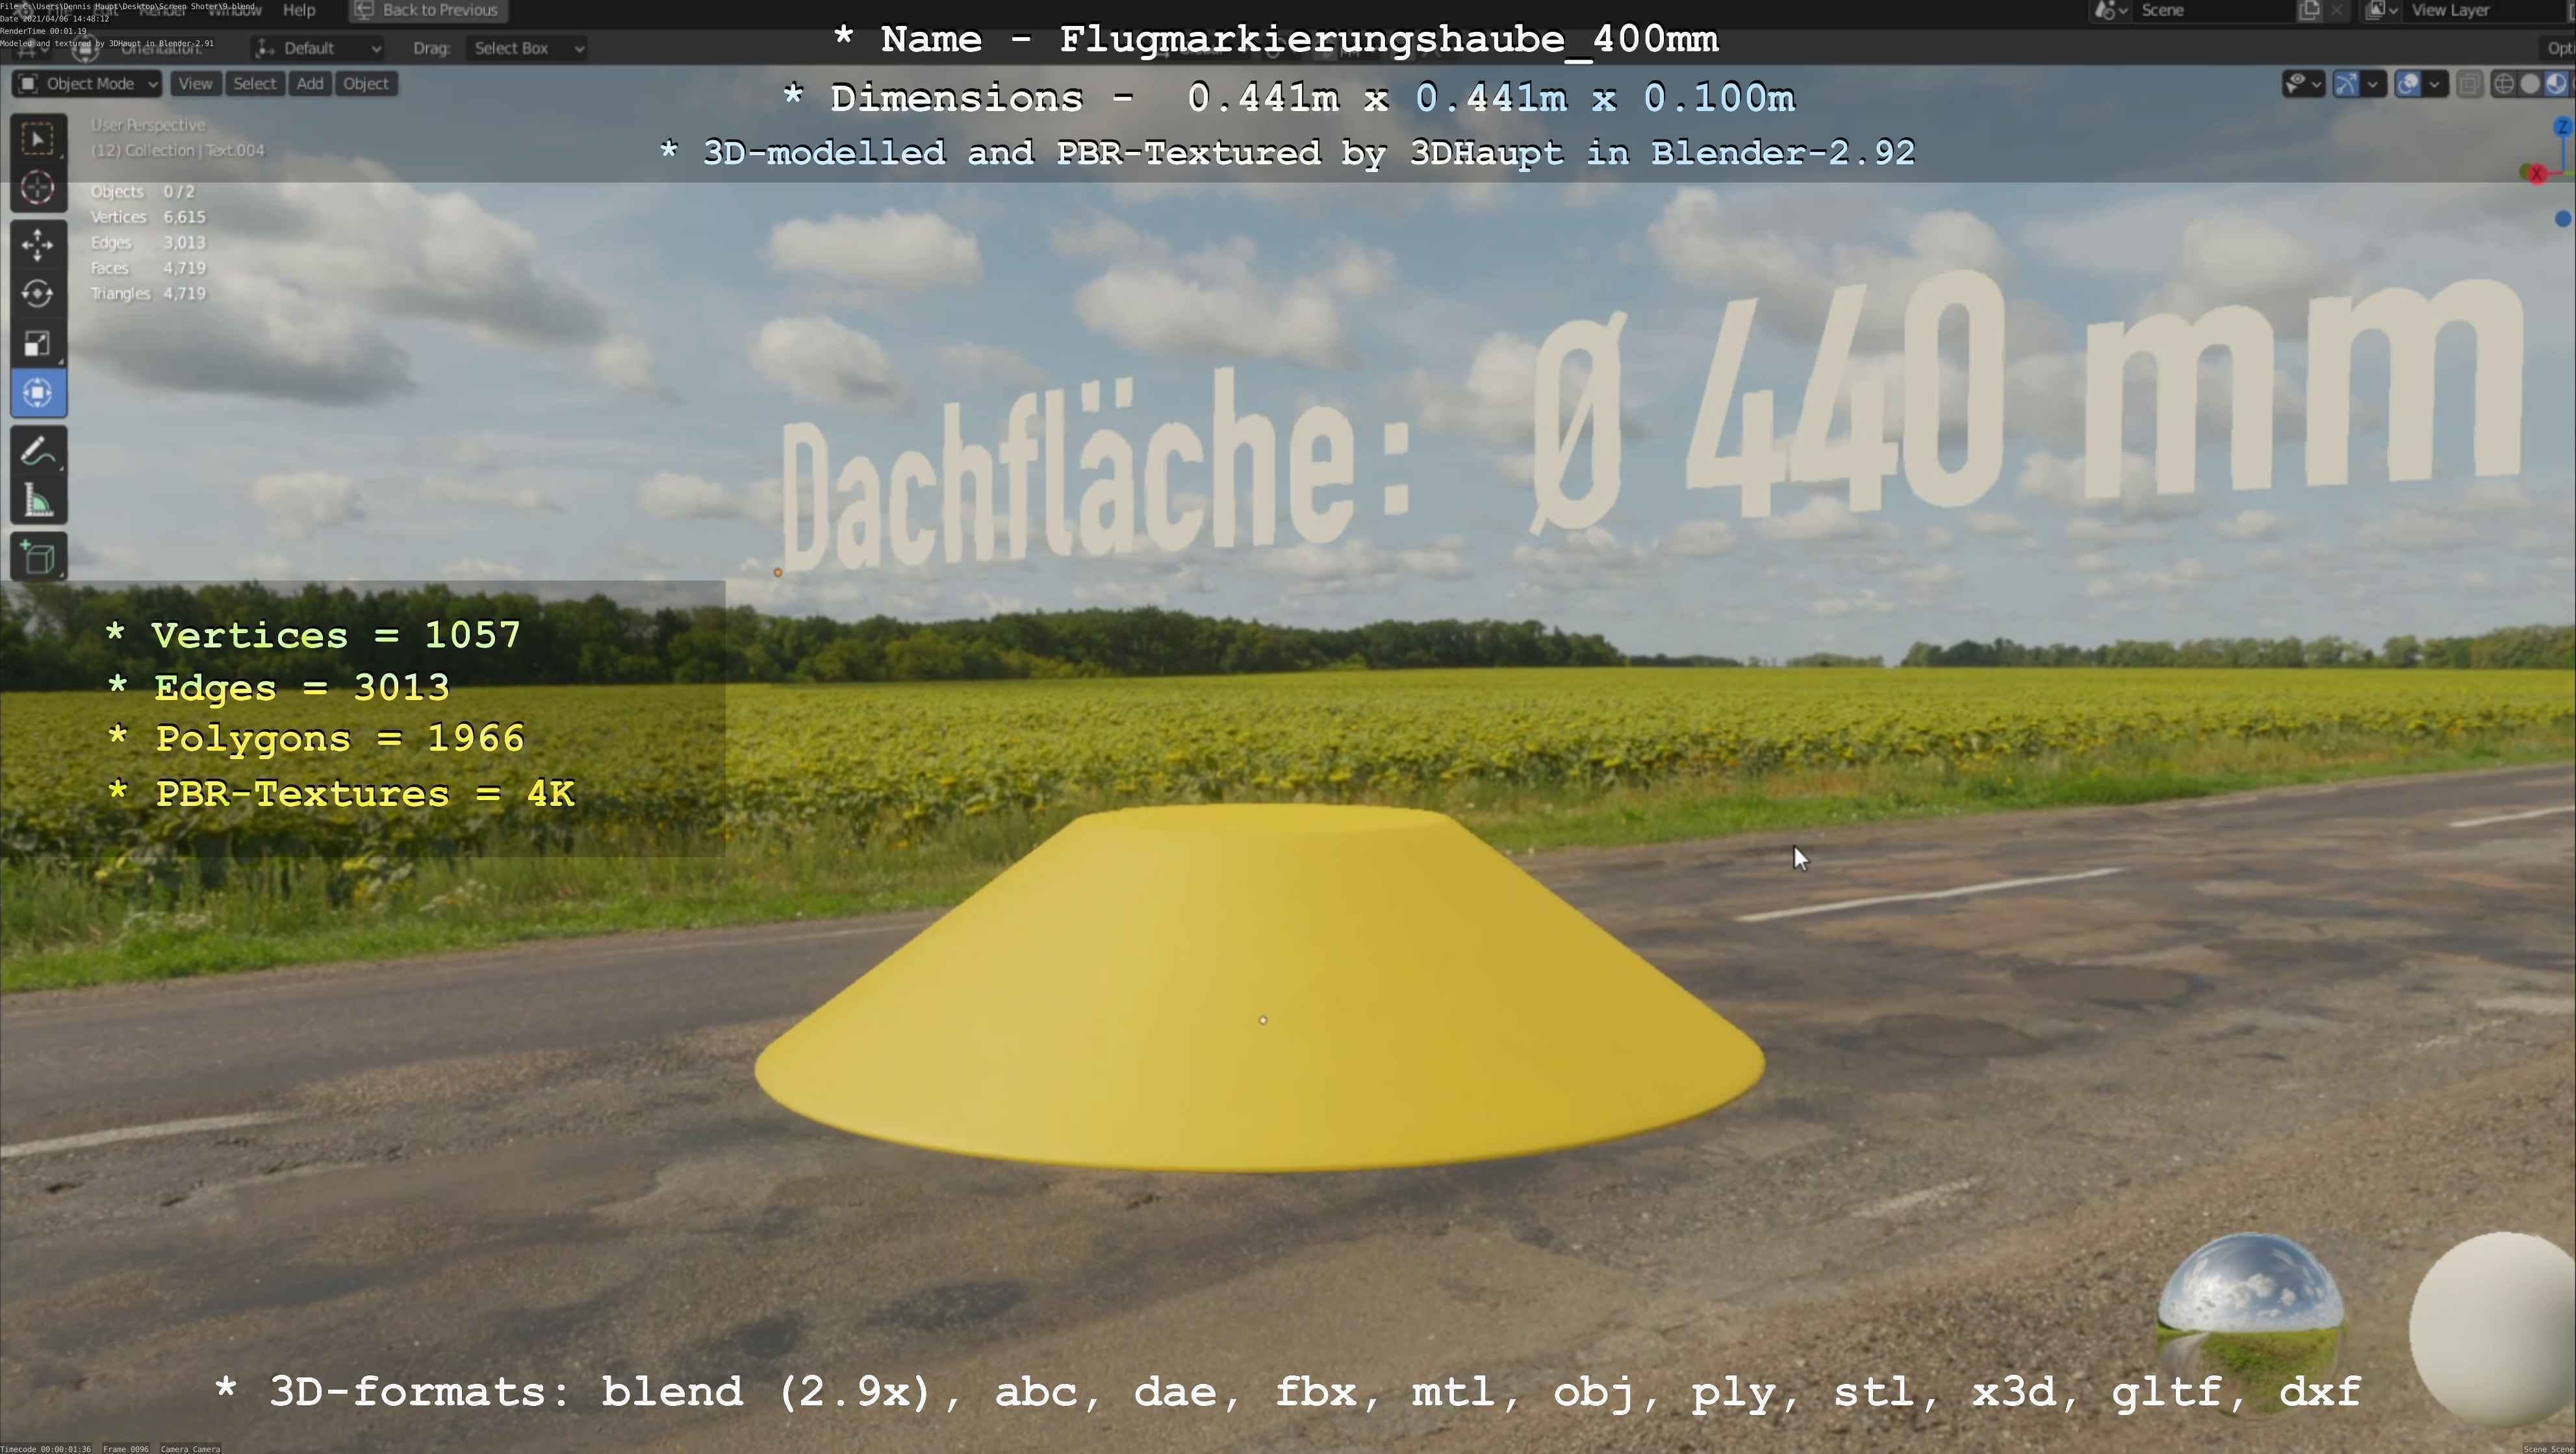This screenshot has height=1454, width=2576.
Task: Open the Drag Select Box dropdown
Action: click(x=527, y=48)
